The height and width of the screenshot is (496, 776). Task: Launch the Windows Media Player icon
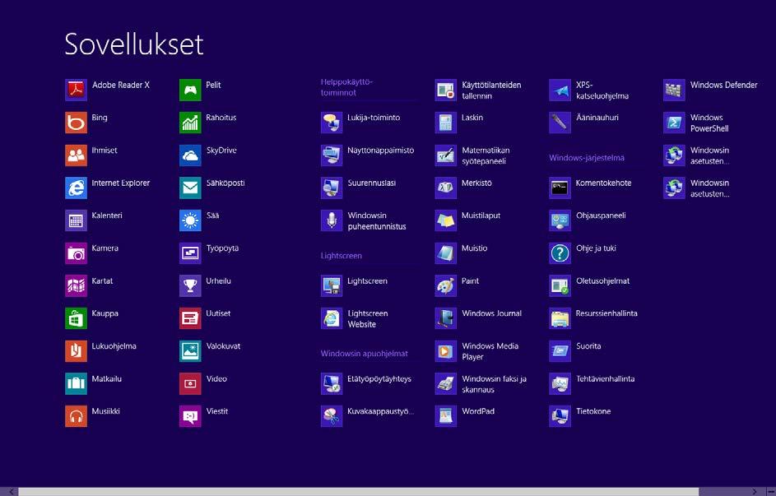tap(445, 351)
